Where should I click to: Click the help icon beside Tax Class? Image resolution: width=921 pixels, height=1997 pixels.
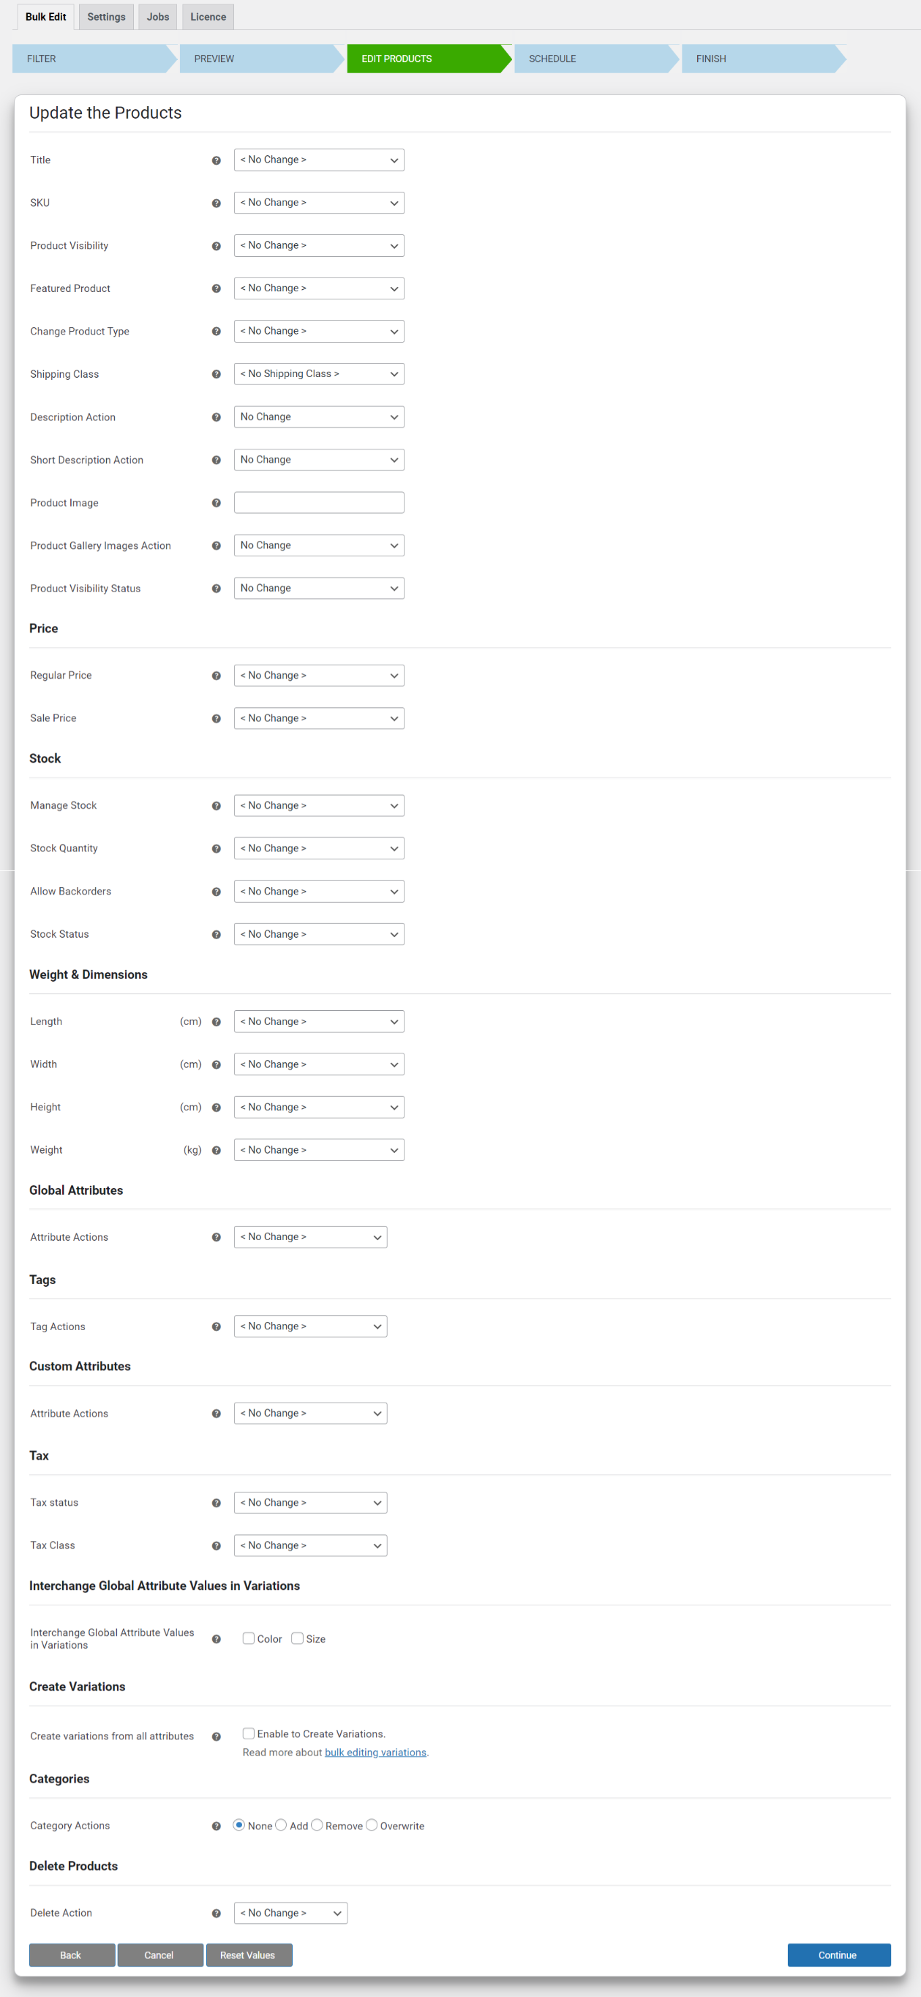tap(216, 1546)
